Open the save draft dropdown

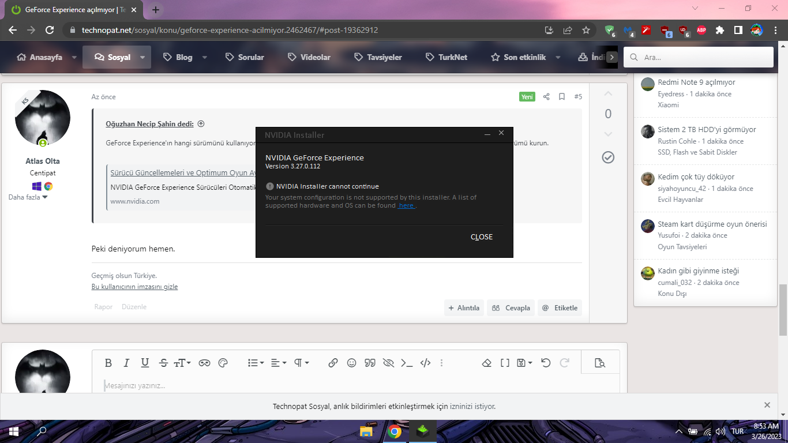pyautogui.click(x=524, y=363)
